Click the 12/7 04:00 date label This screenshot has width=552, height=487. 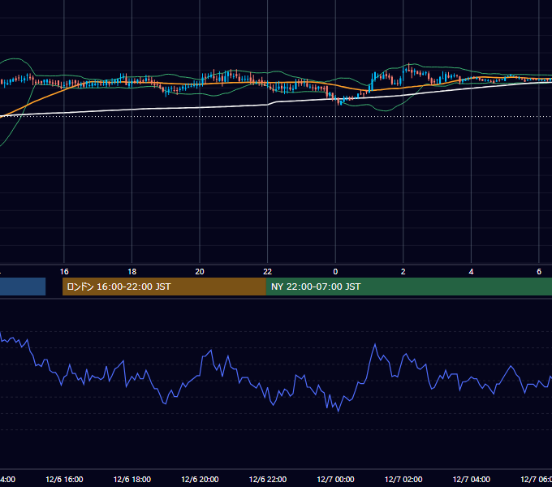[x=472, y=480]
